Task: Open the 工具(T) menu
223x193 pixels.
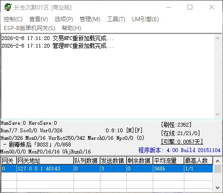Action: click(116, 19)
